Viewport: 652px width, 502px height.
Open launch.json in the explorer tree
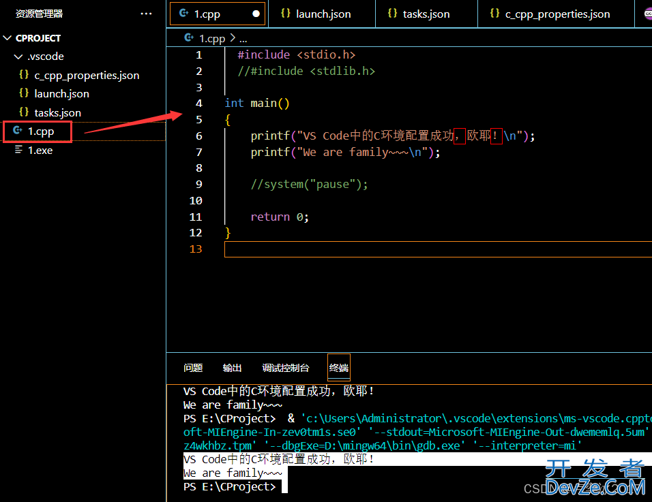coord(61,94)
